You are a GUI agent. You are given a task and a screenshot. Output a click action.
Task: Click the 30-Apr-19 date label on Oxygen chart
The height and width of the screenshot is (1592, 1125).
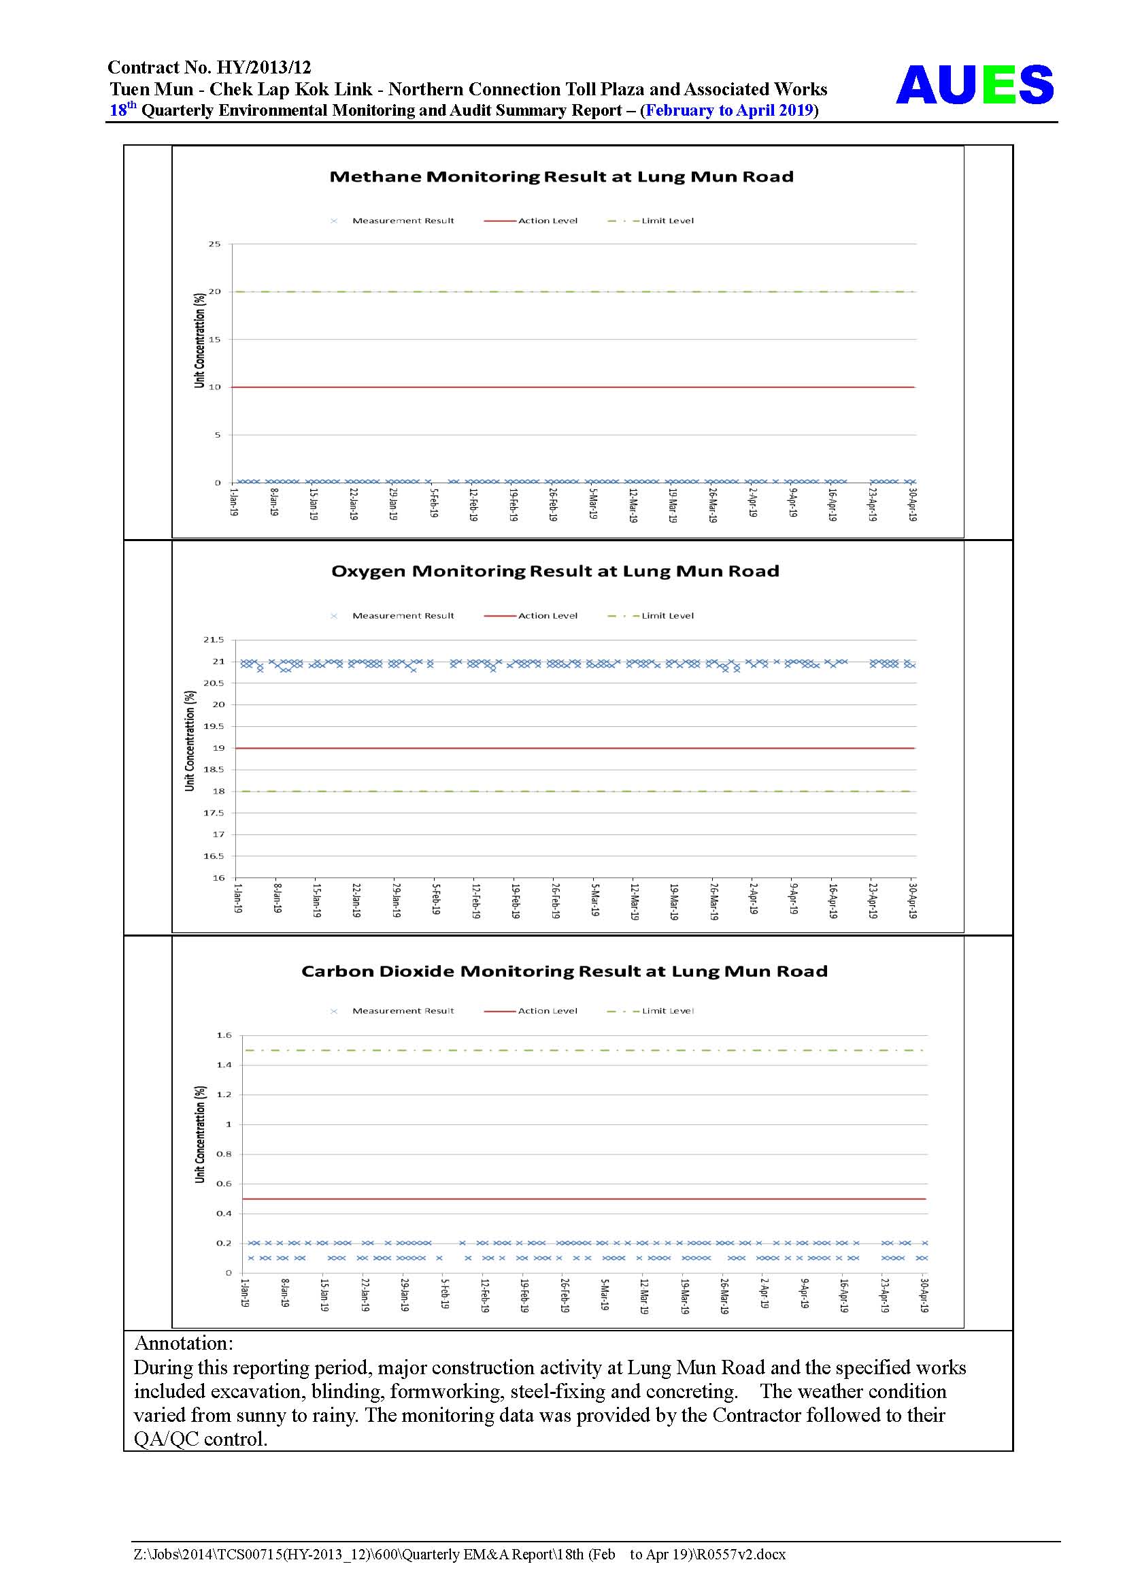pos(912,899)
